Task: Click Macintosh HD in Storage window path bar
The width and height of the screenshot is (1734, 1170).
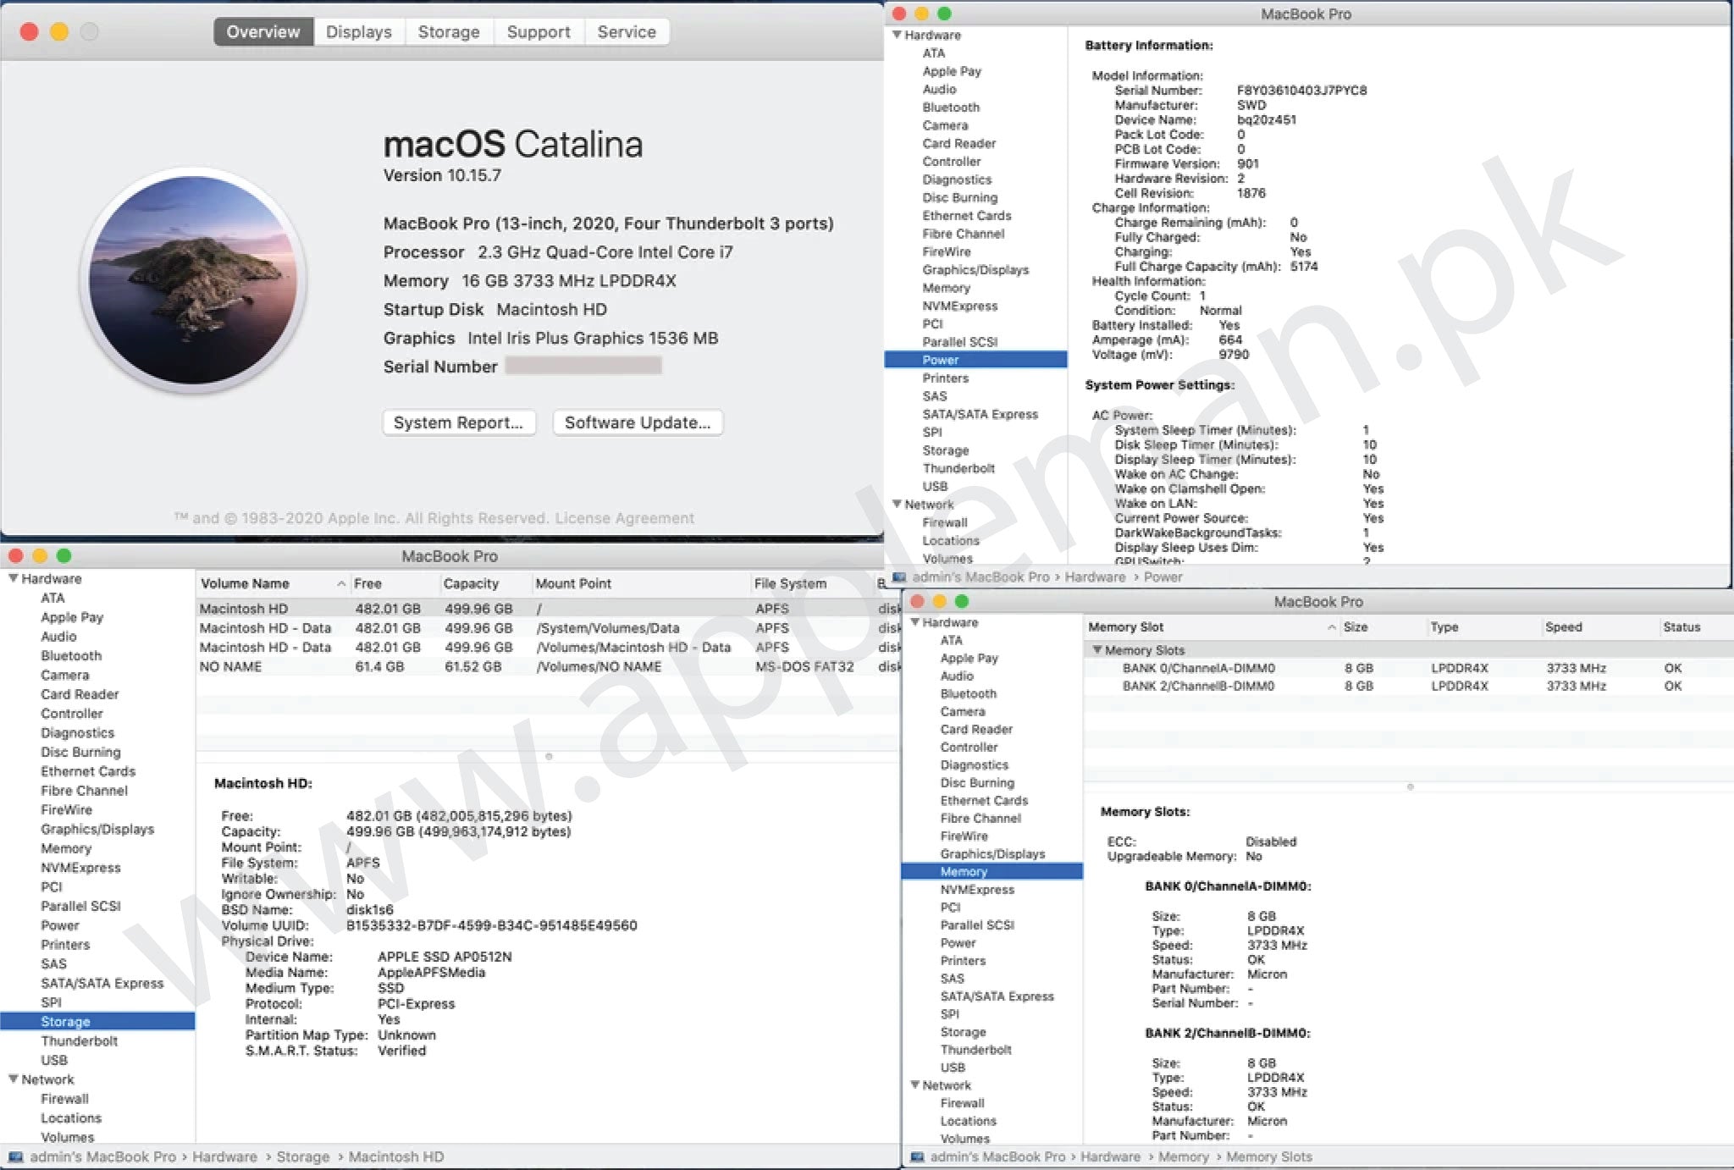Action: click(x=396, y=1156)
